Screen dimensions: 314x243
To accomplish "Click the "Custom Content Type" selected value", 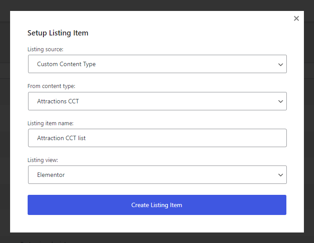I will click(66, 64).
